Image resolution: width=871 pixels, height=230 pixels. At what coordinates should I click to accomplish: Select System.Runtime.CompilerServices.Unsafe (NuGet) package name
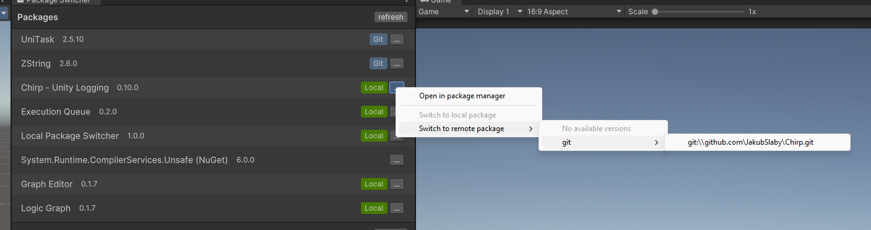pos(124,160)
